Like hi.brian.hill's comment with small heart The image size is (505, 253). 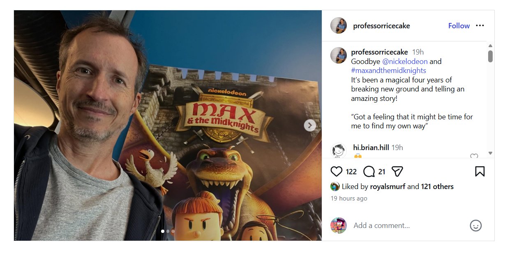pos(474,156)
